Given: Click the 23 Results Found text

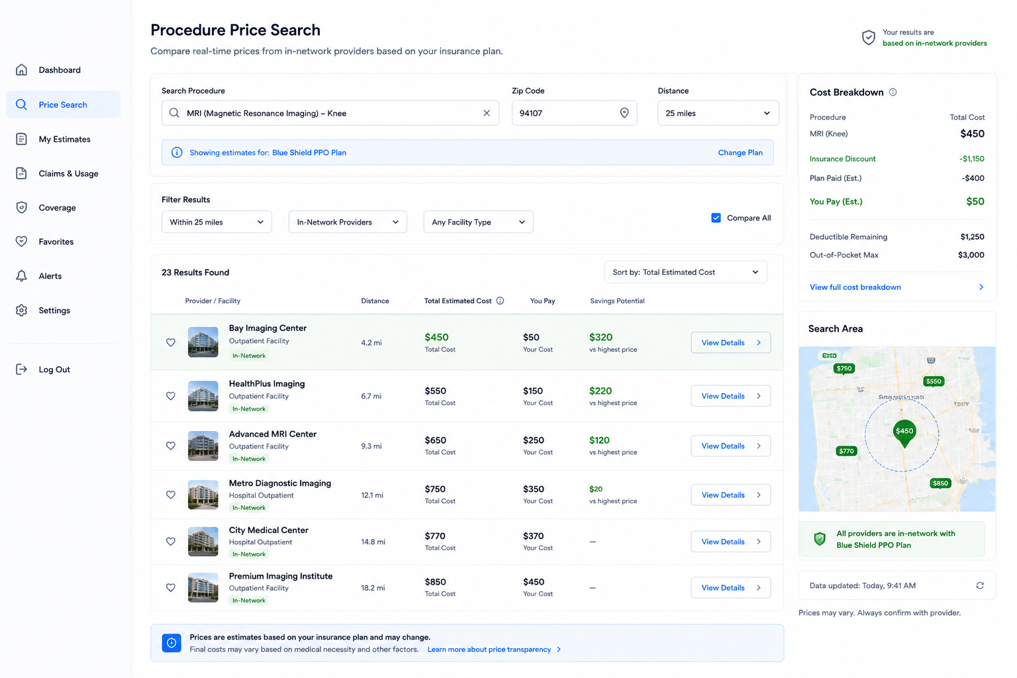Looking at the screenshot, I should [195, 272].
